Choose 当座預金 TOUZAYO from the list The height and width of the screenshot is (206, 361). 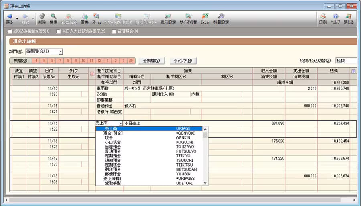click(149, 147)
